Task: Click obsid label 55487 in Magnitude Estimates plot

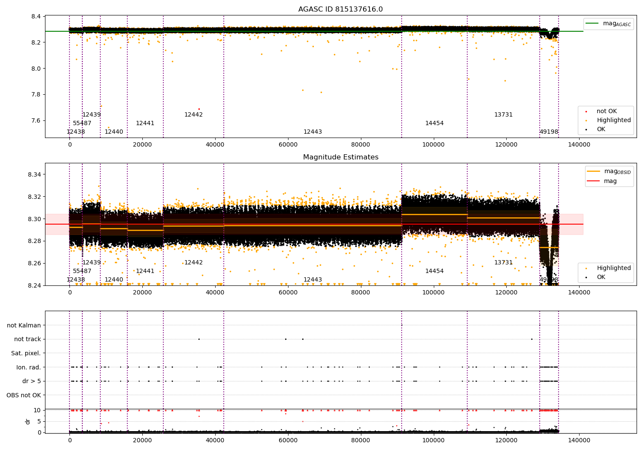Action: tap(82, 271)
